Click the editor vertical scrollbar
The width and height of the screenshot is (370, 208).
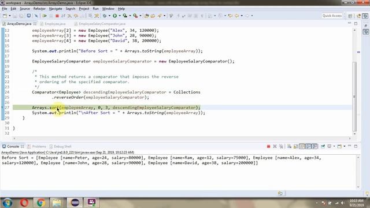354,96
